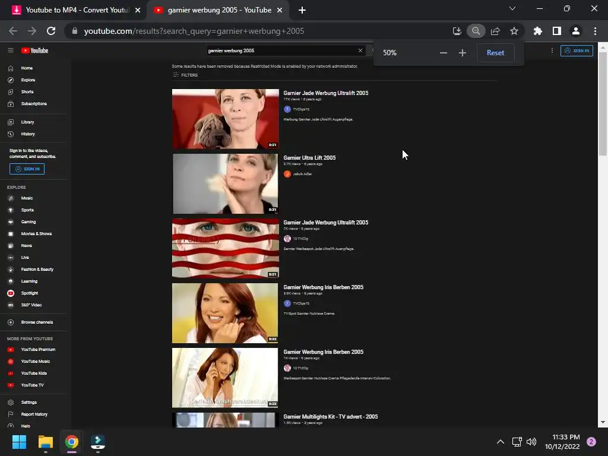
Task: Decrease zoom with minus button
Action: (443, 53)
